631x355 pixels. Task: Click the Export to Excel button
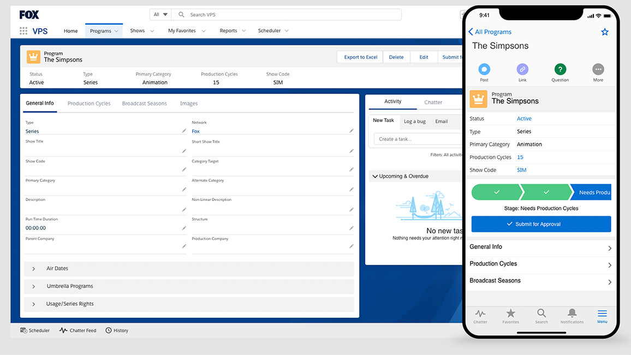[x=360, y=57]
